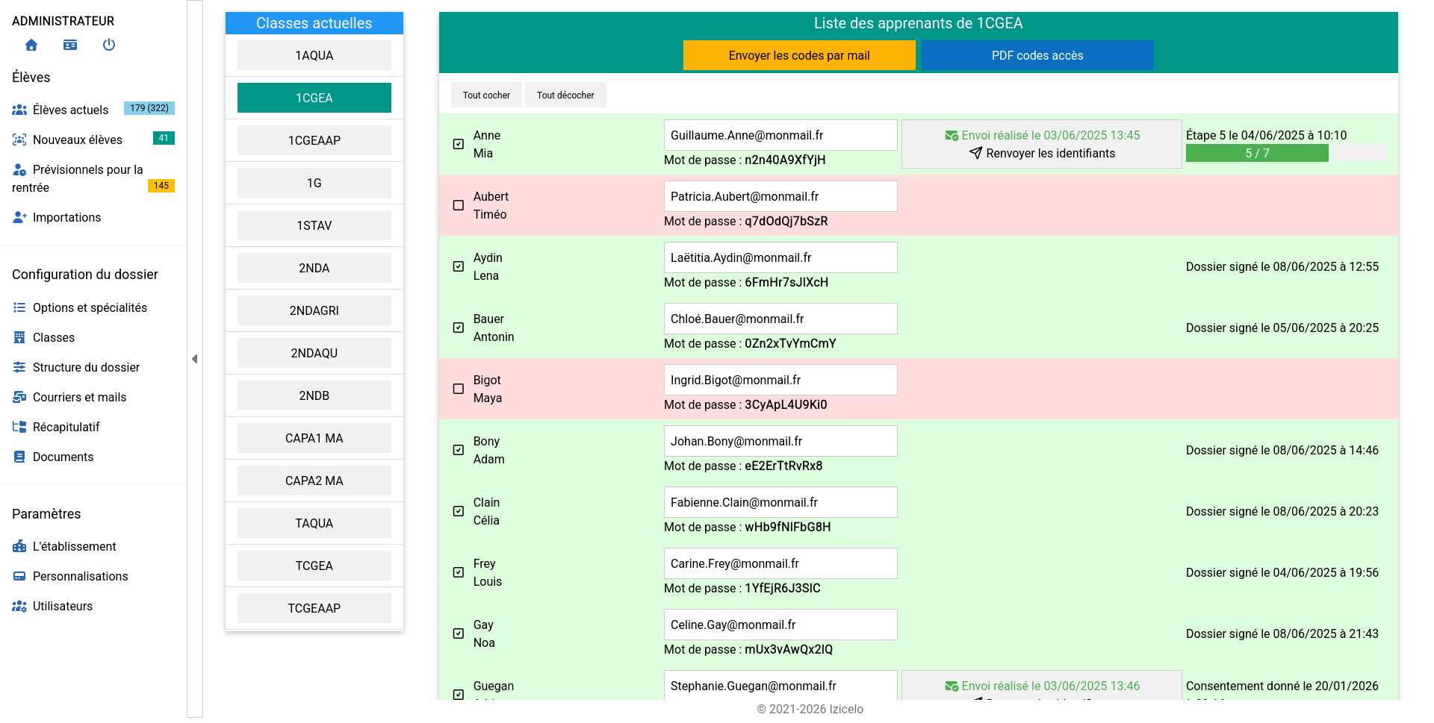
Task: Open Courriers et mails settings
Action: [79, 397]
